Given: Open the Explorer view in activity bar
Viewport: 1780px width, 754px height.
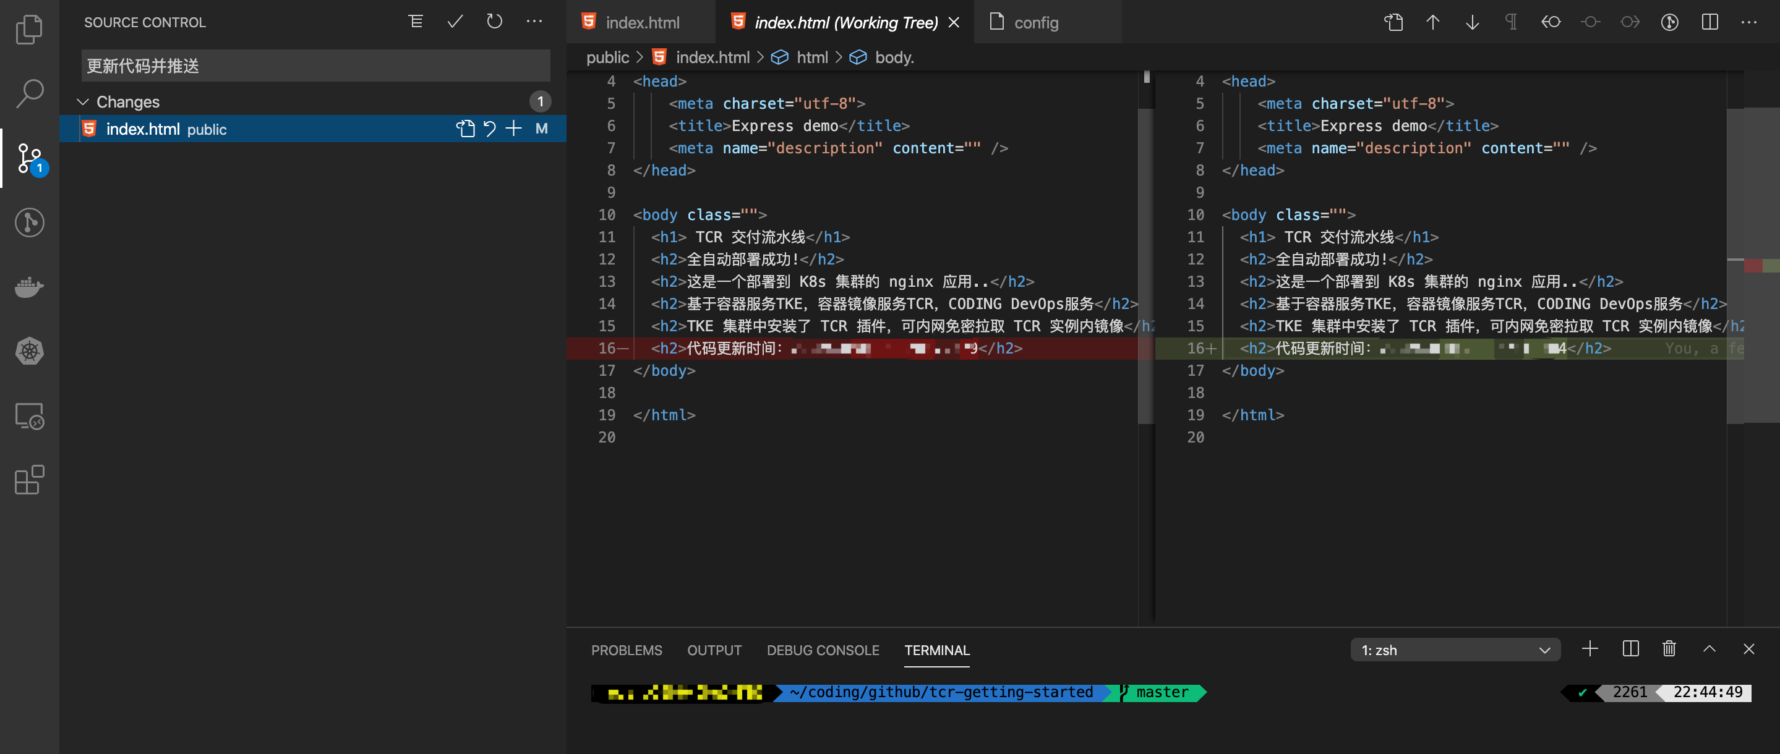Looking at the screenshot, I should [x=29, y=29].
